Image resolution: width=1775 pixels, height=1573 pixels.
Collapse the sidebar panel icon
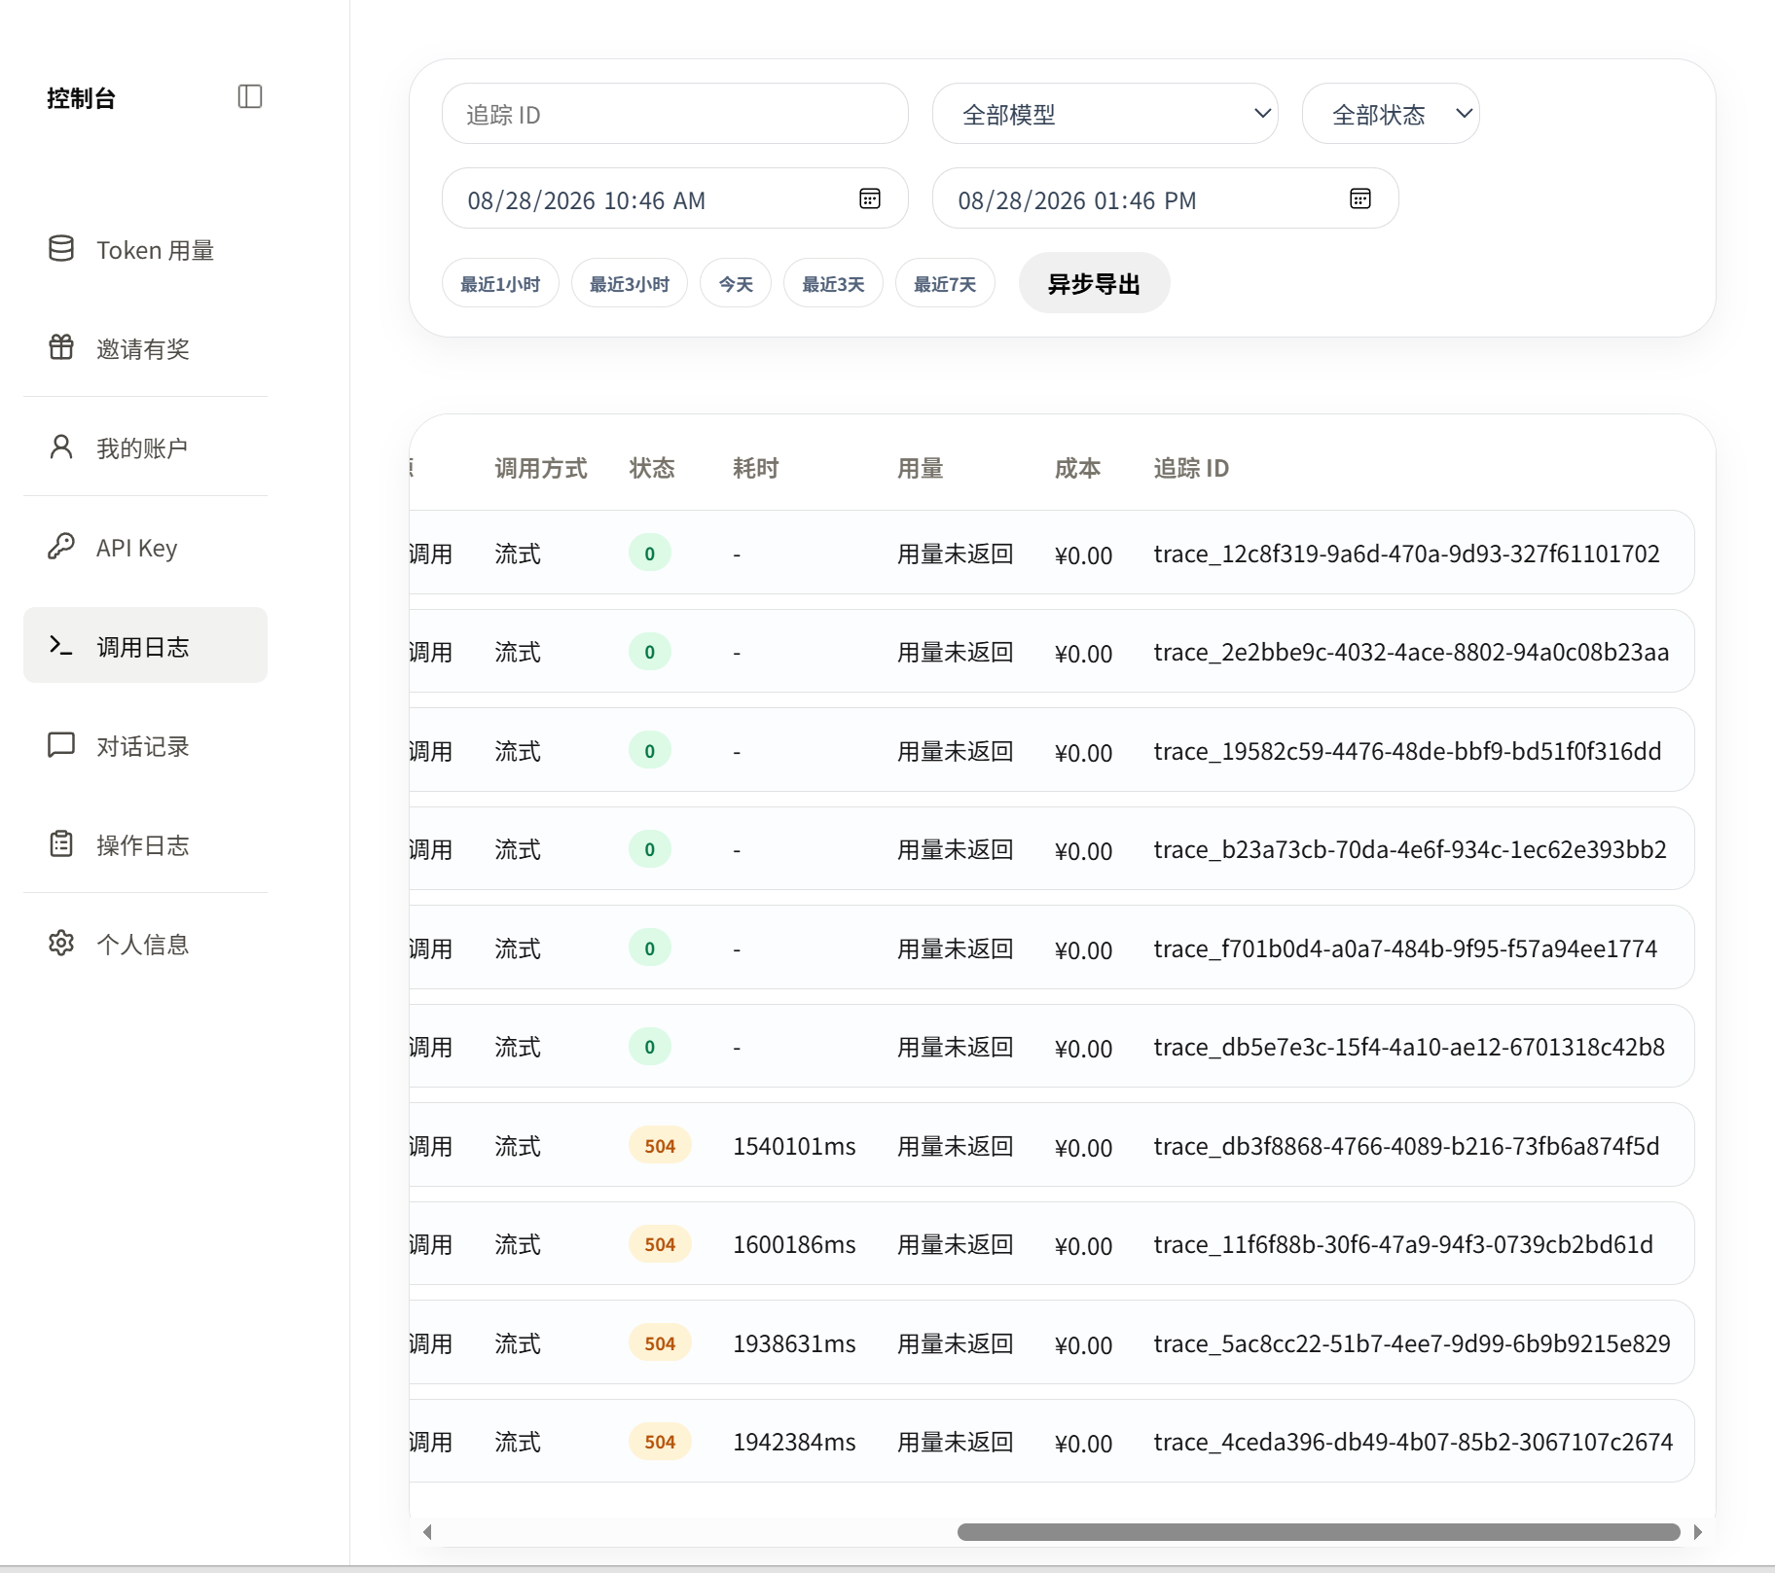(250, 96)
